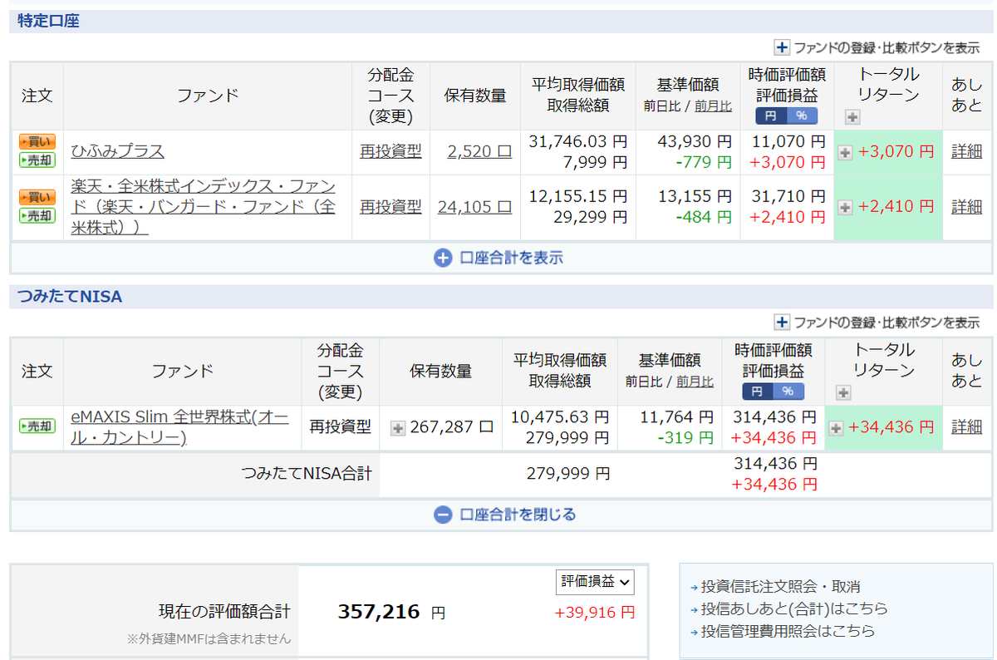Open 投信管理費用照会はこちら link

788,631
